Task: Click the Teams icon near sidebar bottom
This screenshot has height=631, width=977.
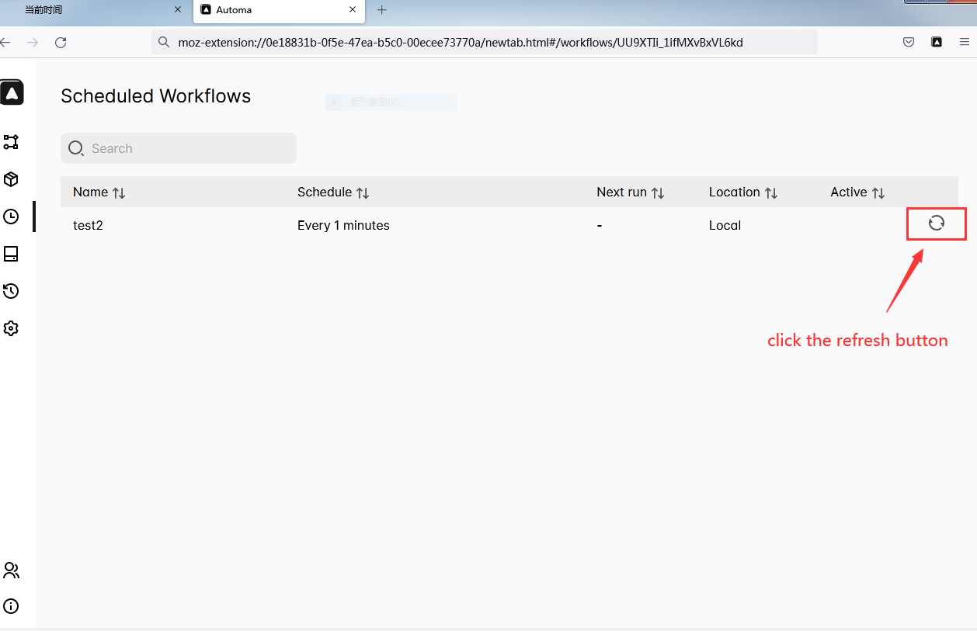Action: (x=11, y=570)
